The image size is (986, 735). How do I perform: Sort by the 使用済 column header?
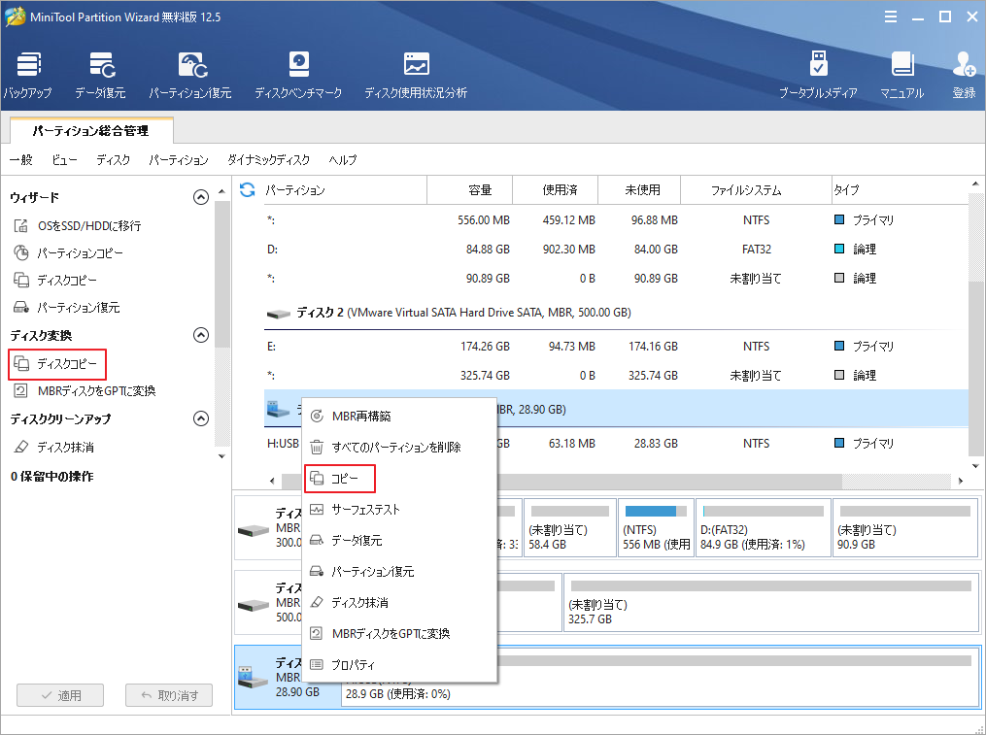click(x=556, y=190)
